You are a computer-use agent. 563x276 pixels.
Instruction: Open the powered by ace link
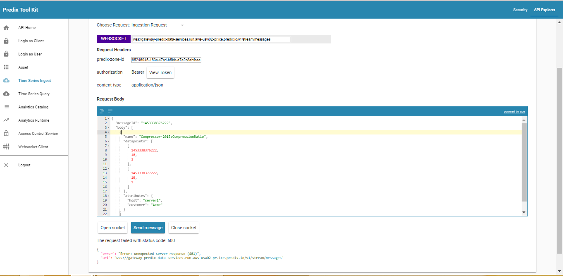tap(514, 112)
